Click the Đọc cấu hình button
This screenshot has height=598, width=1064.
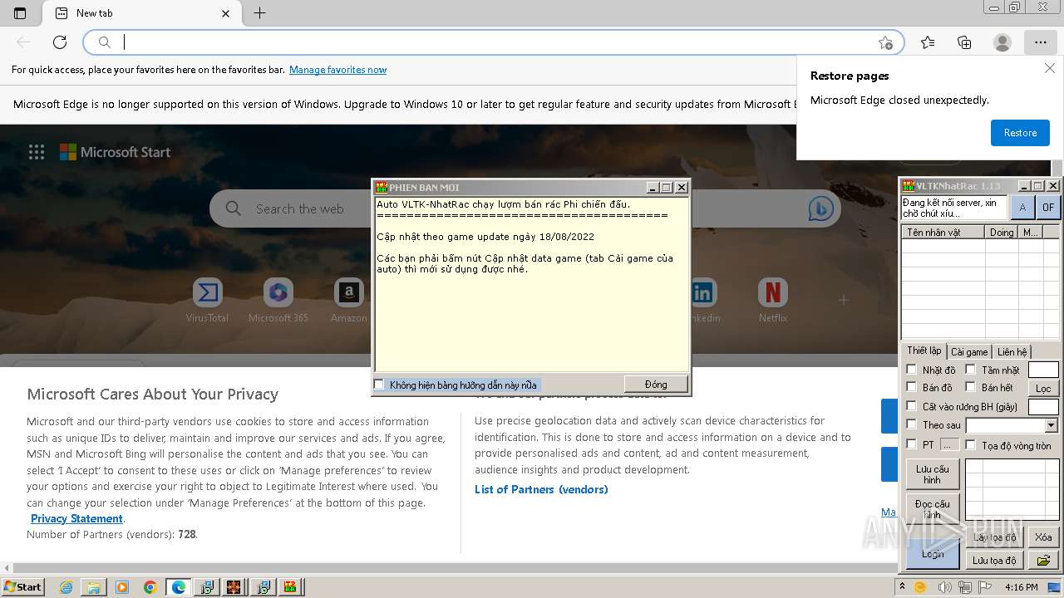pos(933,509)
